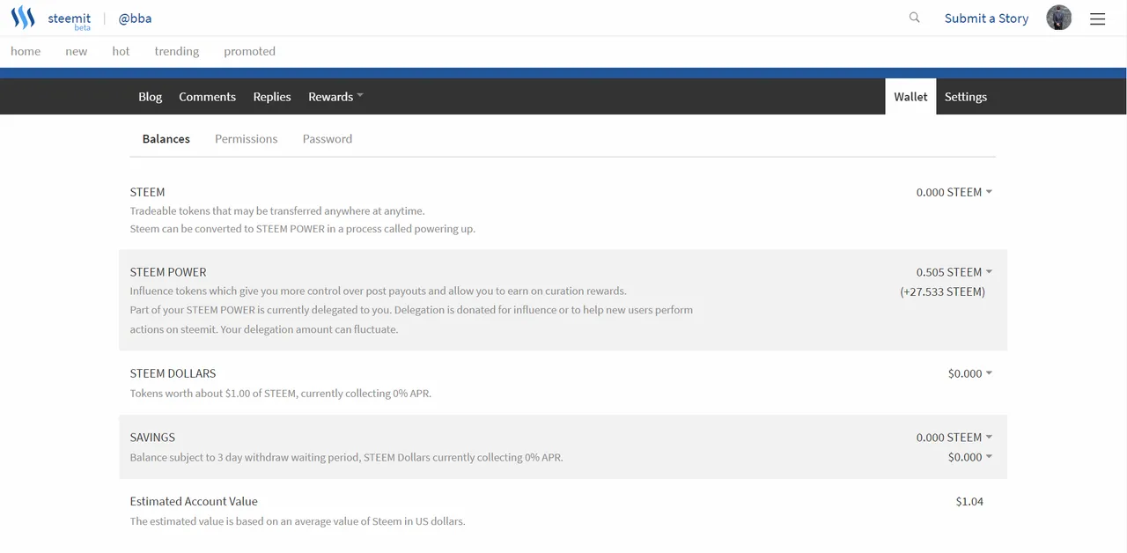Expand the Savings 0.000 STEEM dropdown

pyautogui.click(x=954, y=437)
